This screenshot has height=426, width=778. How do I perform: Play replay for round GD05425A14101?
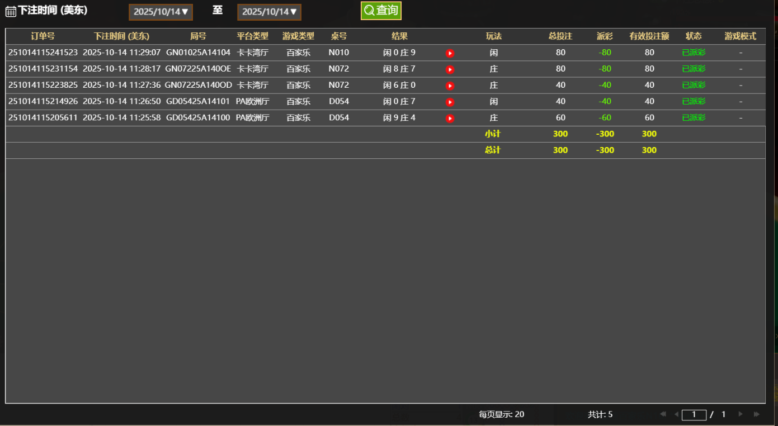click(450, 102)
